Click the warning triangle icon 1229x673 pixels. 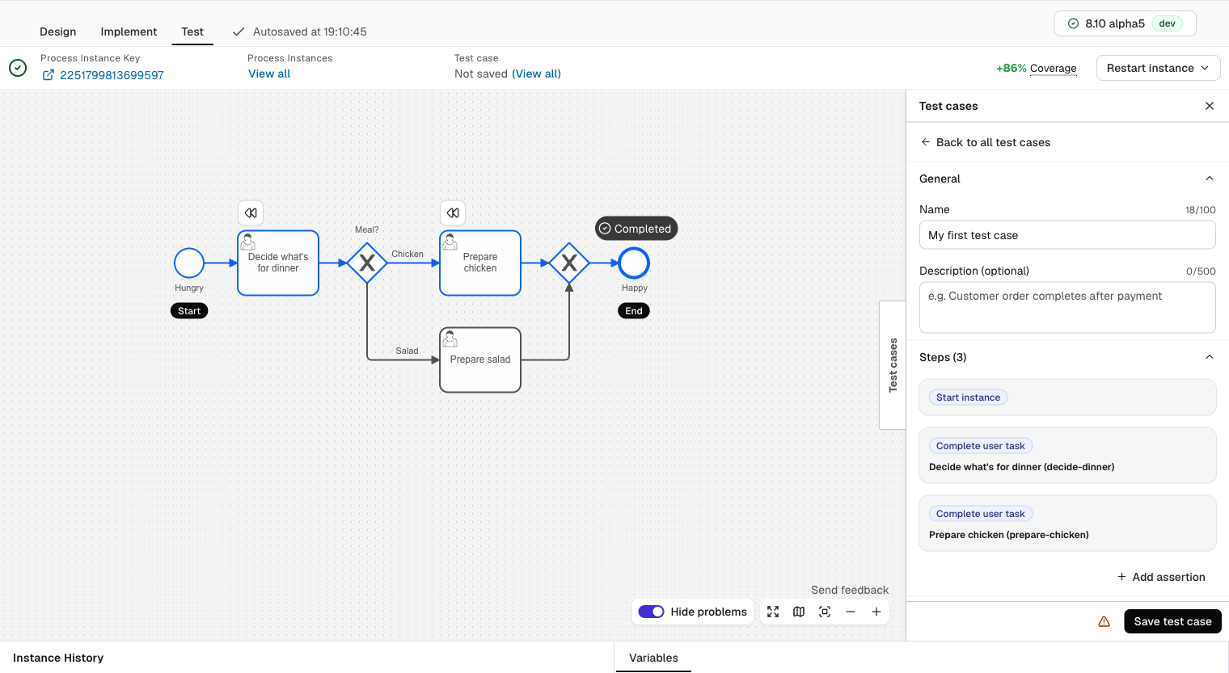[x=1104, y=621]
